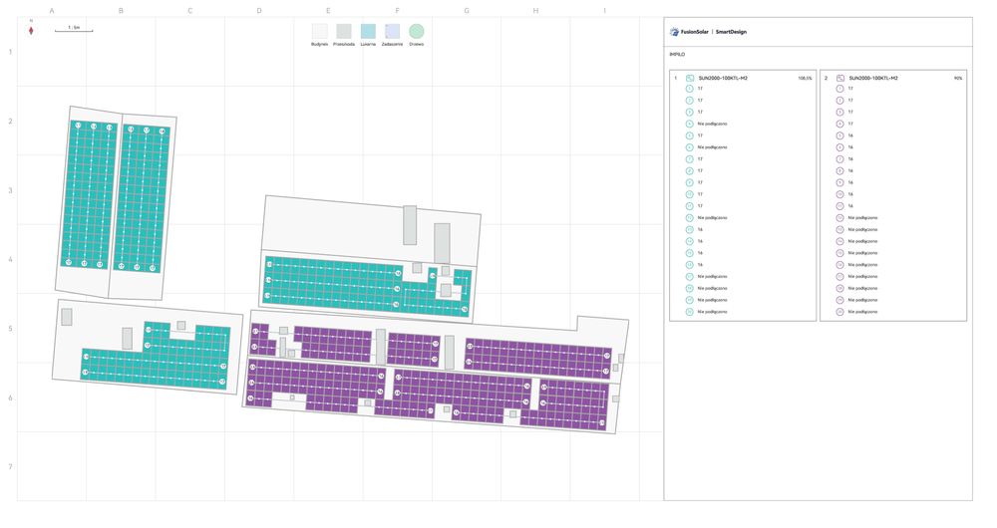Viewport: 997px width, 528px height.
Task: Click inverter 1 string 12 'Nie podłączono' text
Action: click(712, 218)
